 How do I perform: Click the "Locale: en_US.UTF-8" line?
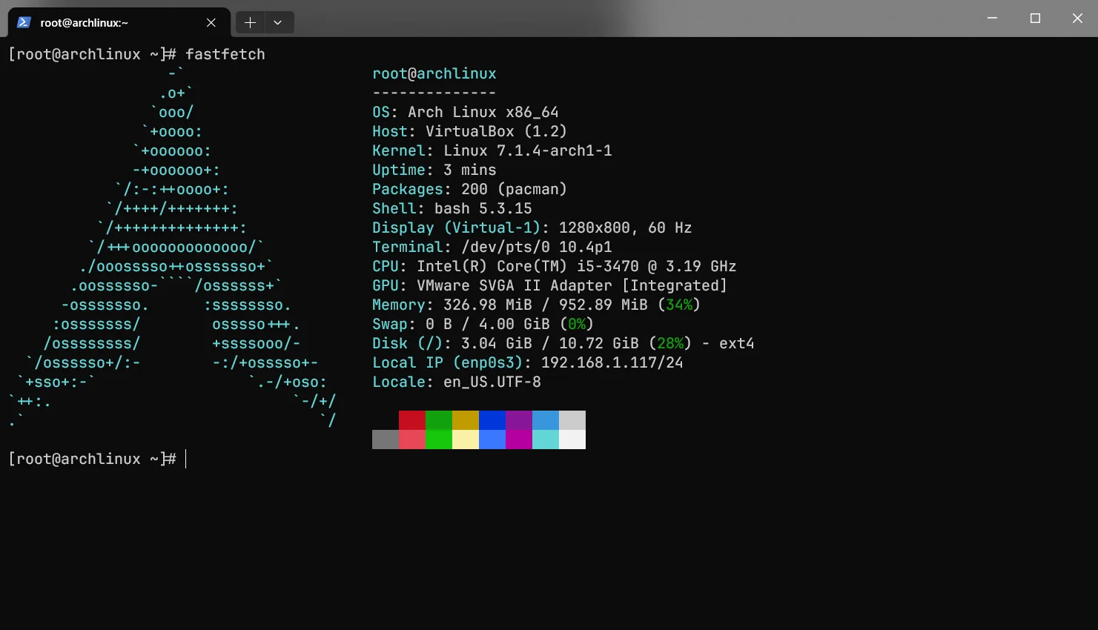(x=457, y=382)
